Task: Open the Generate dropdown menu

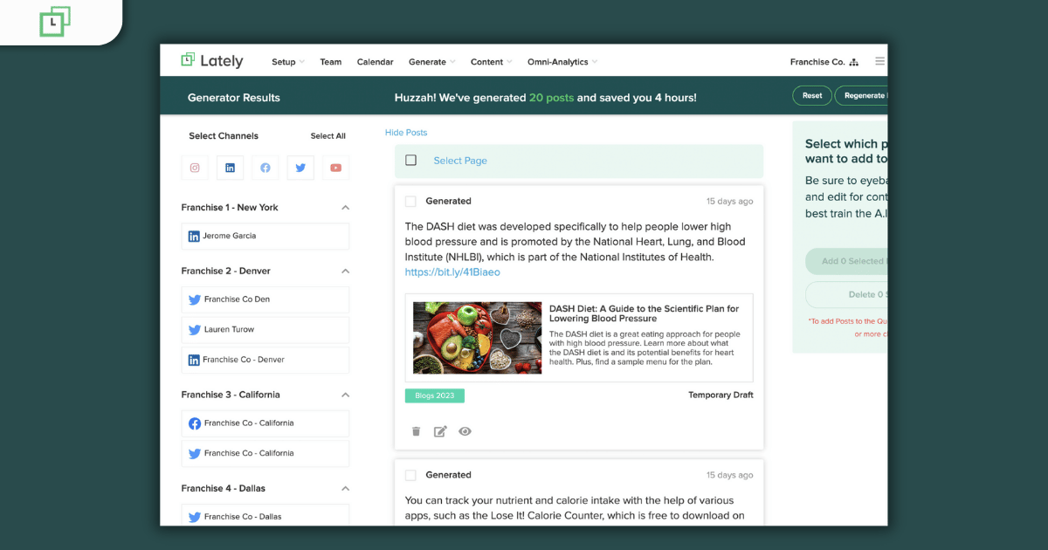Action: (432, 62)
